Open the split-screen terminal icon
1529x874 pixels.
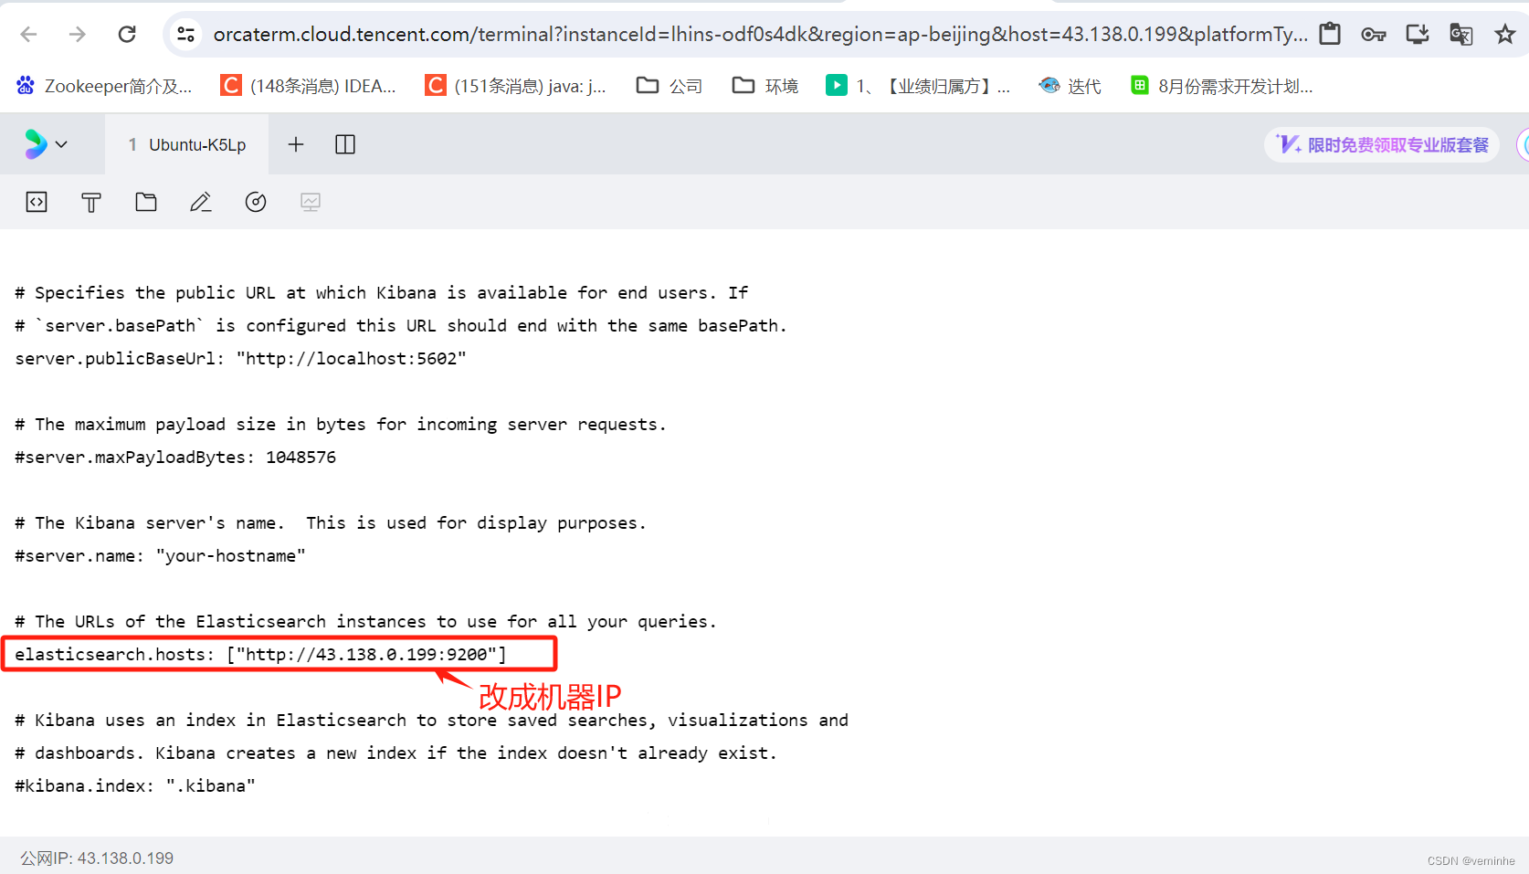tap(344, 143)
